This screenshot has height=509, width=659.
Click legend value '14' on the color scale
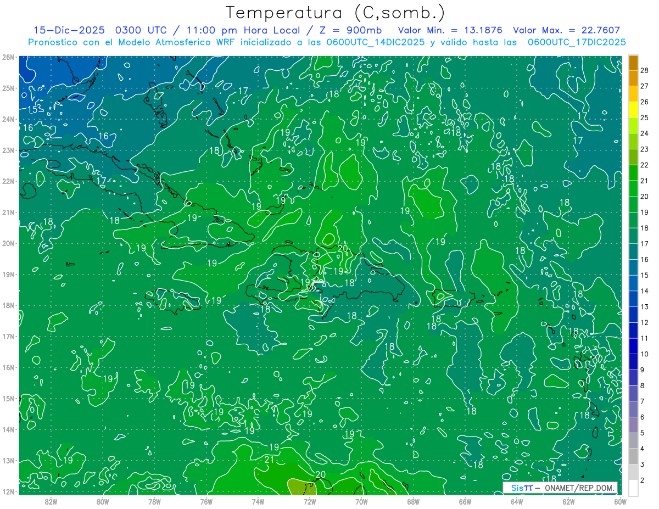(645, 291)
